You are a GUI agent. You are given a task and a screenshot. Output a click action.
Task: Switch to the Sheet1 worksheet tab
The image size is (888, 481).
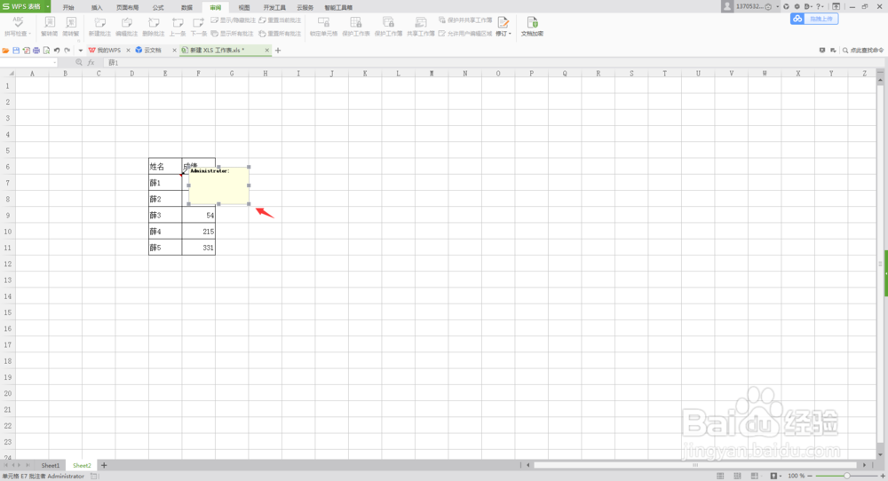[50, 465]
